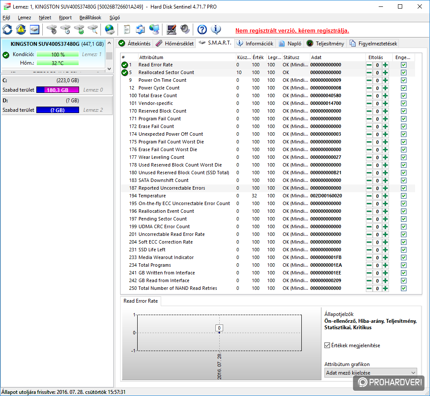Click the disk with green checkmark icon
Screen dimensions: 430x396
pyautogui.click(x=79, y=30)
